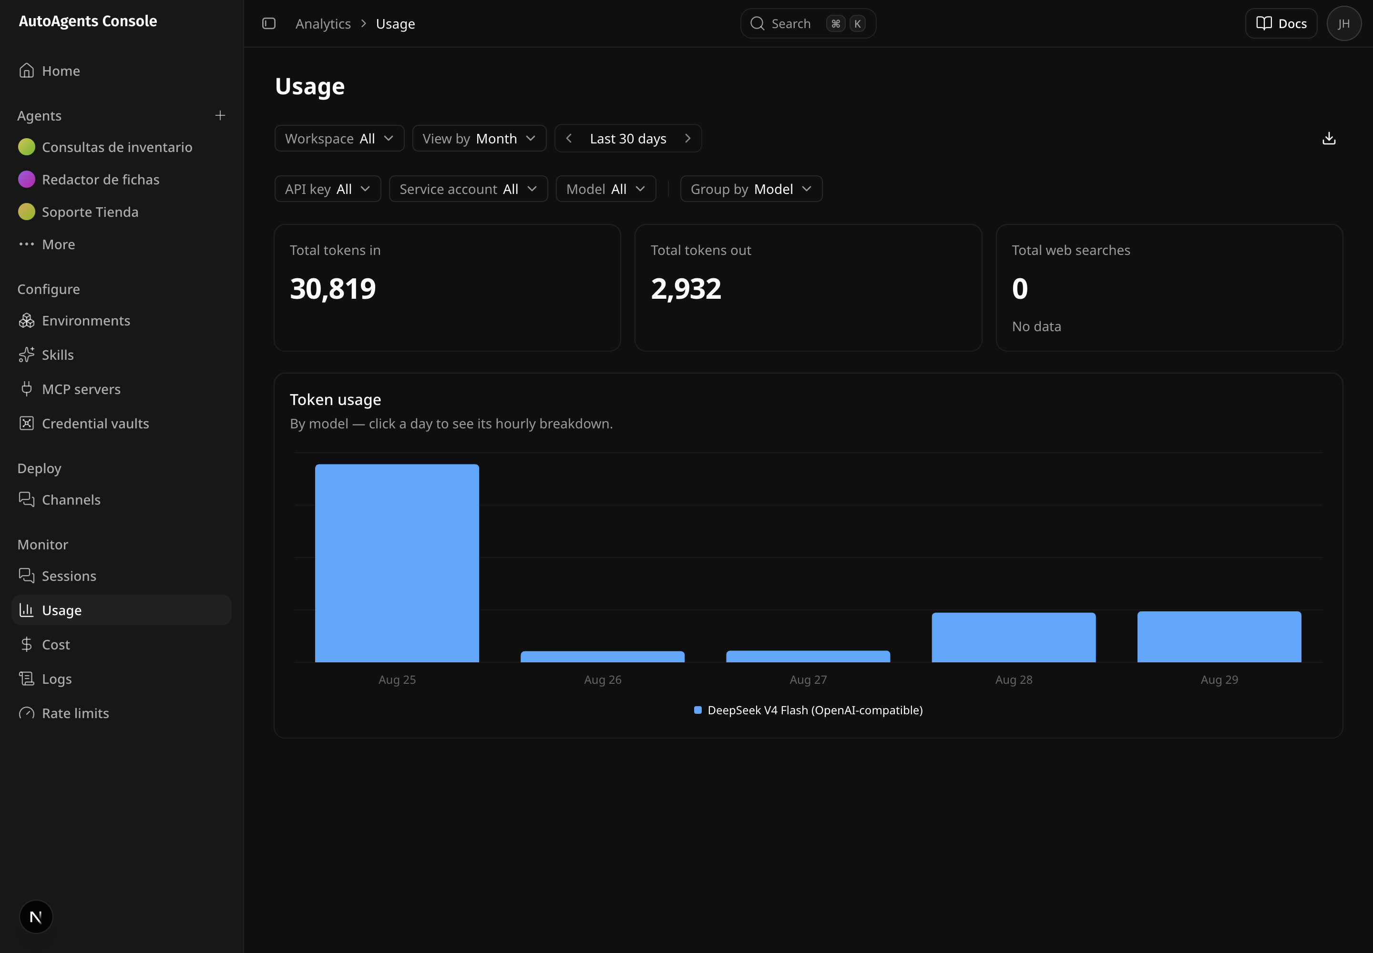Click the Logs scroll icon
The image size is (1373, 953).
click(26, 679)
